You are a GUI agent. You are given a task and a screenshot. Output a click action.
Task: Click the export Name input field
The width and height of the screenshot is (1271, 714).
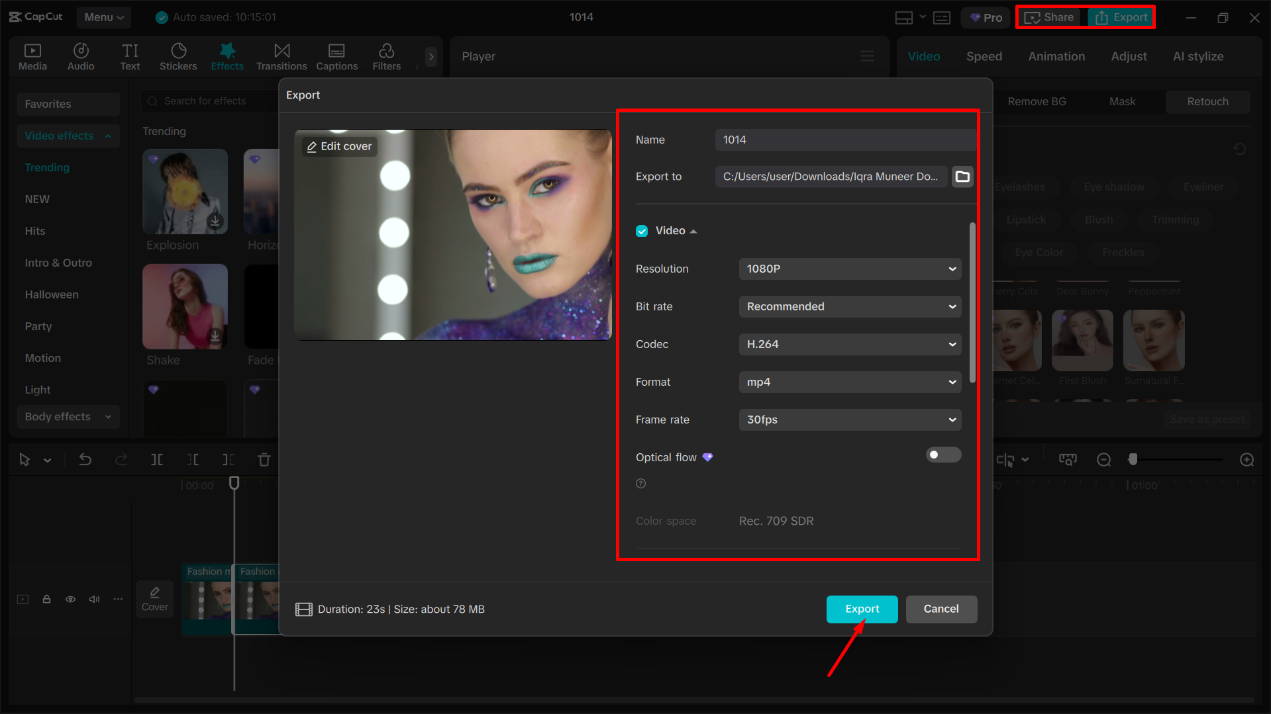(844, 140)
